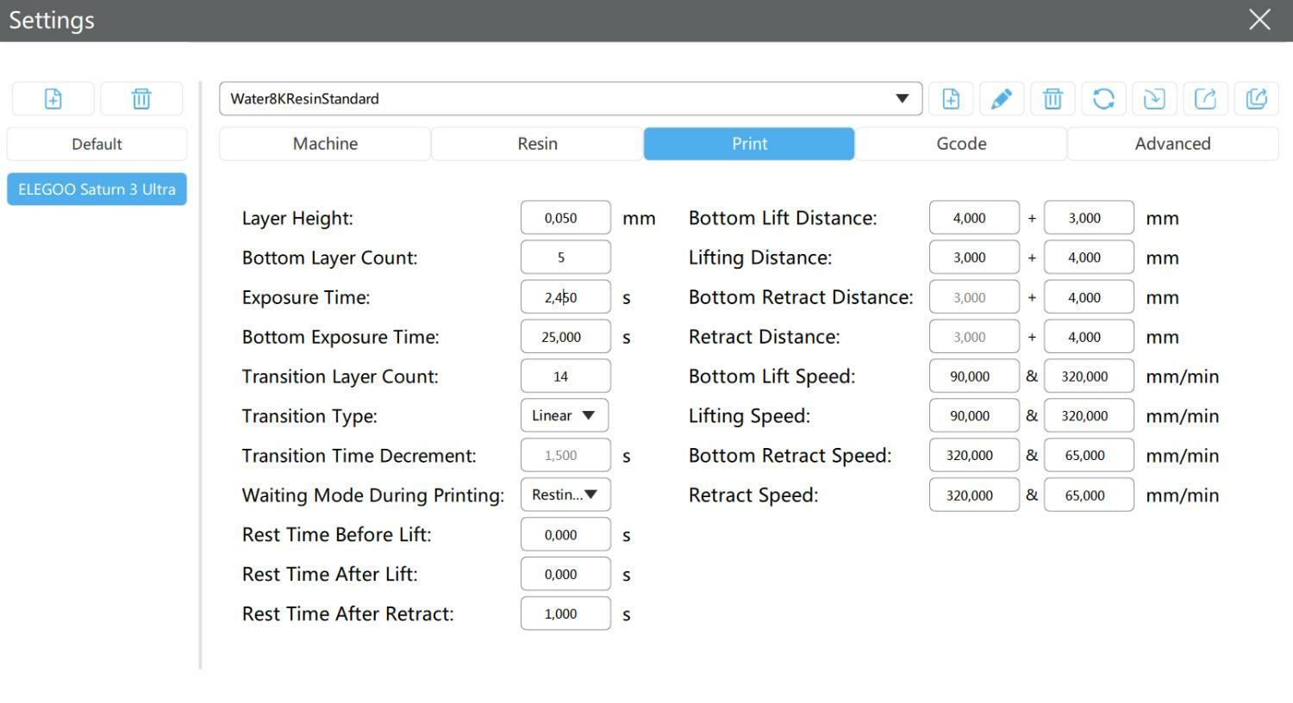1293x703 pixels.
Task: Open the Water8KResinStandard profile dropdown
Action: pos(902,99)
